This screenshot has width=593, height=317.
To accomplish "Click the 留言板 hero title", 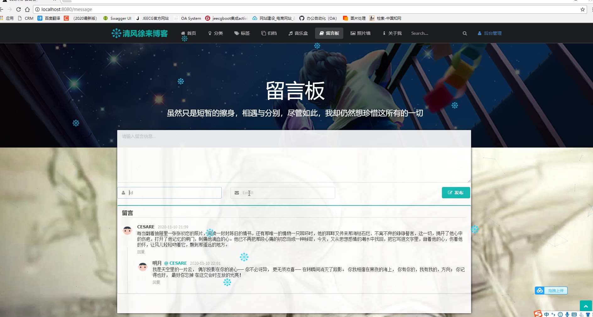I will pos(295,91).
